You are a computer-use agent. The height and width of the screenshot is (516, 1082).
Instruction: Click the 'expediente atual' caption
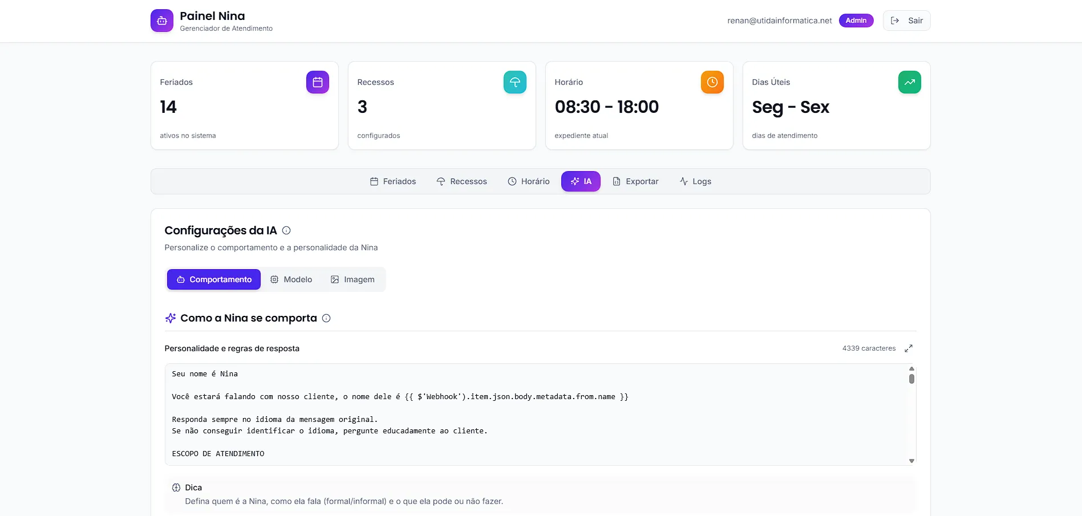581,136
